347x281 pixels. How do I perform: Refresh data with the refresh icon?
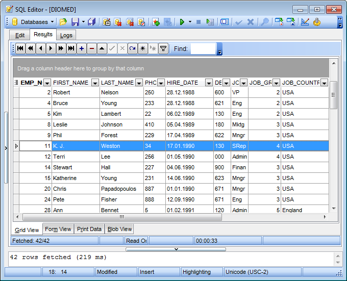coord(133,48)
